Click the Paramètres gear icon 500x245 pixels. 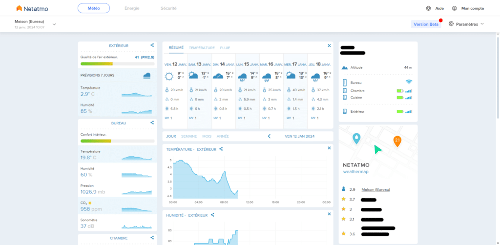pos(451,24)
